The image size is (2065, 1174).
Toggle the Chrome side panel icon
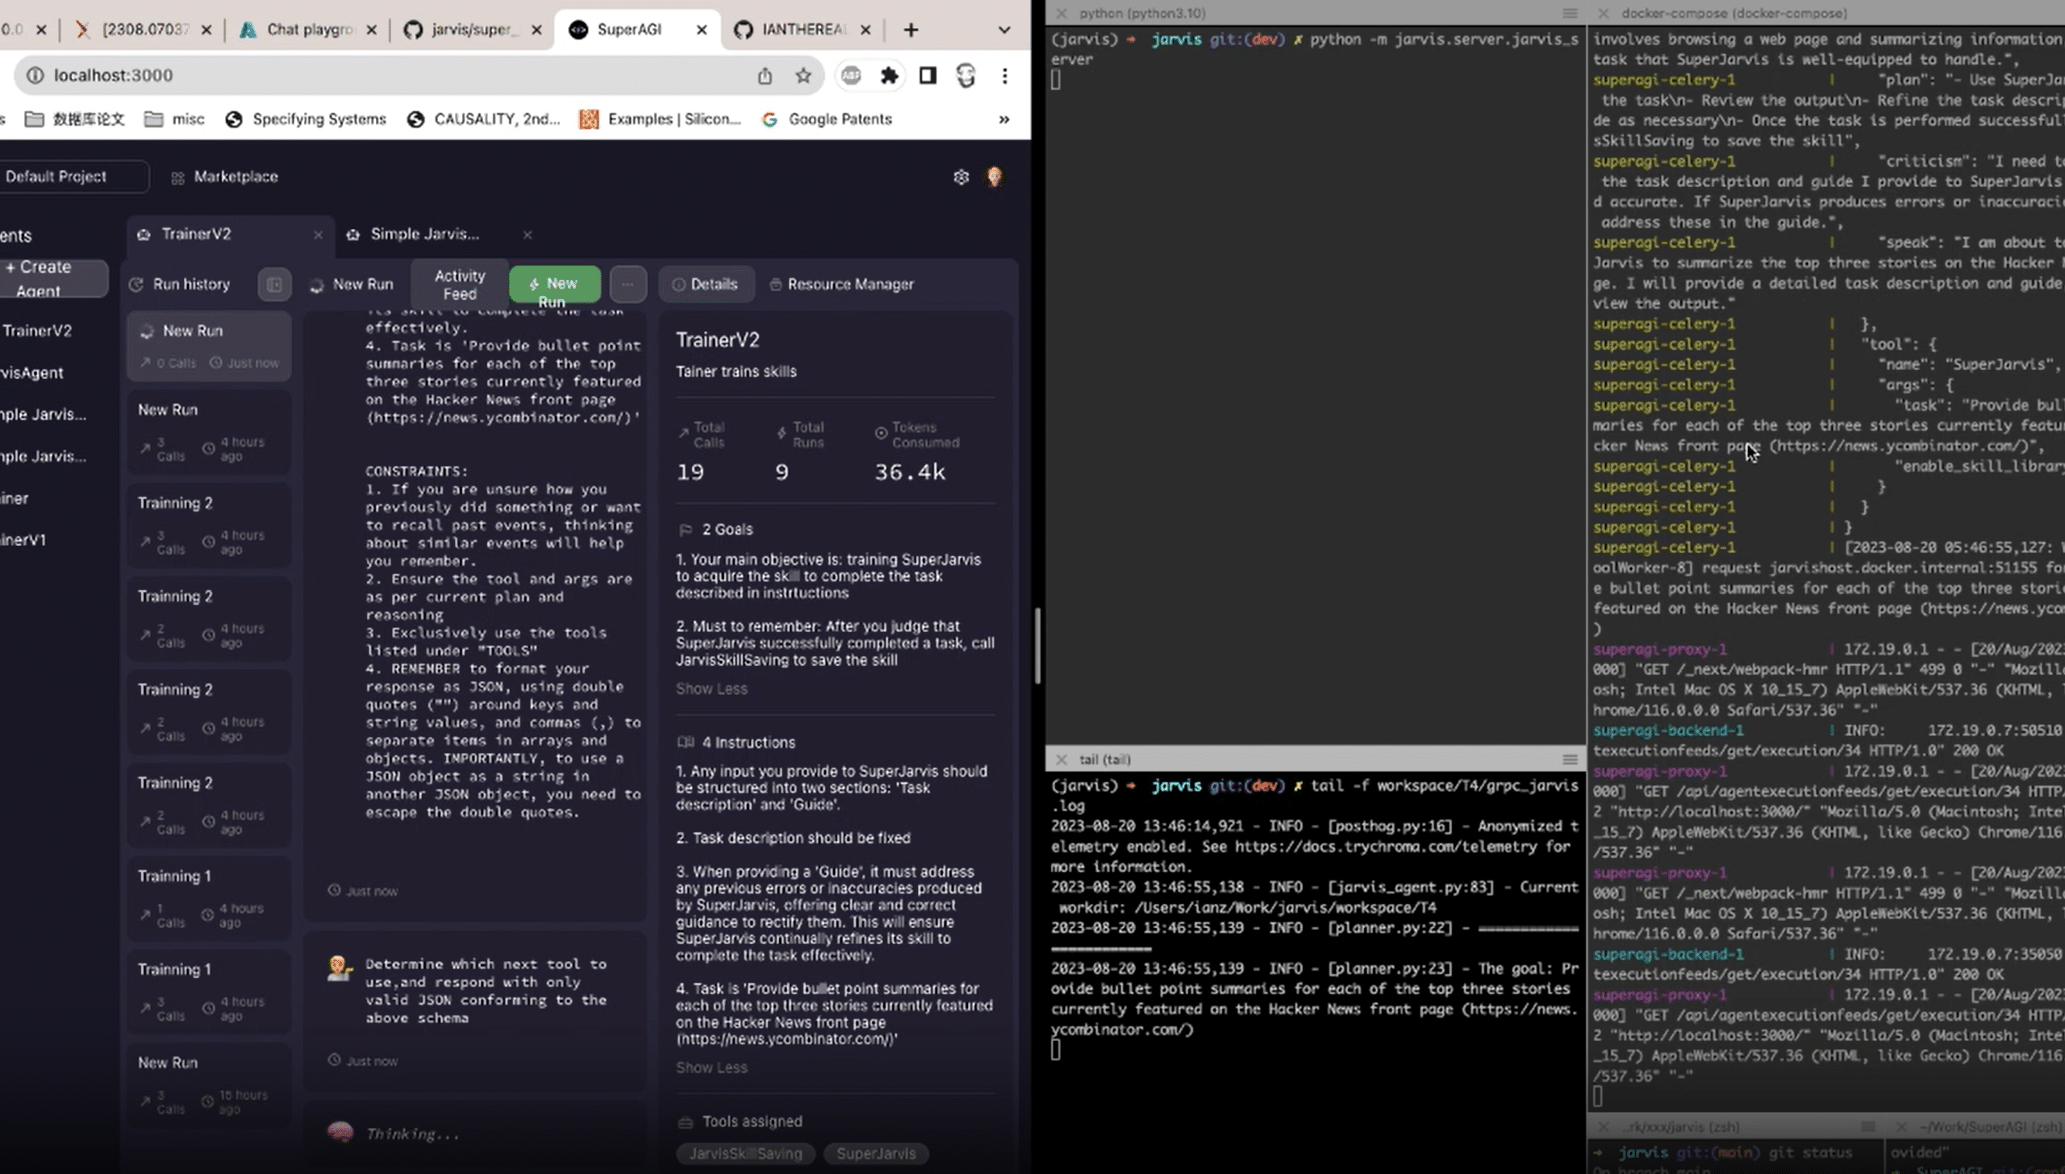click(928, 75)
